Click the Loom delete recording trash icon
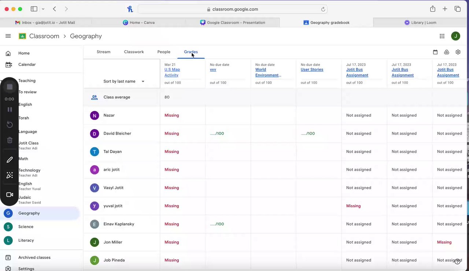 tap(10, 140)
